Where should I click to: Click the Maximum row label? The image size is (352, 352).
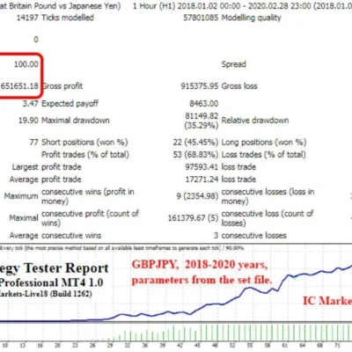tap(21, 196)
